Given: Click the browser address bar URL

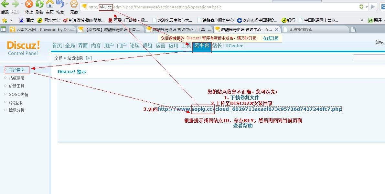Looking at the screenshot, I should (155, 7).
